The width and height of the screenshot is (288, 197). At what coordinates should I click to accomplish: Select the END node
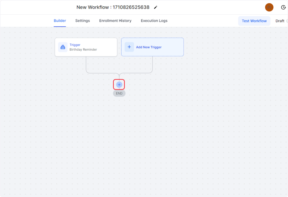119,93
